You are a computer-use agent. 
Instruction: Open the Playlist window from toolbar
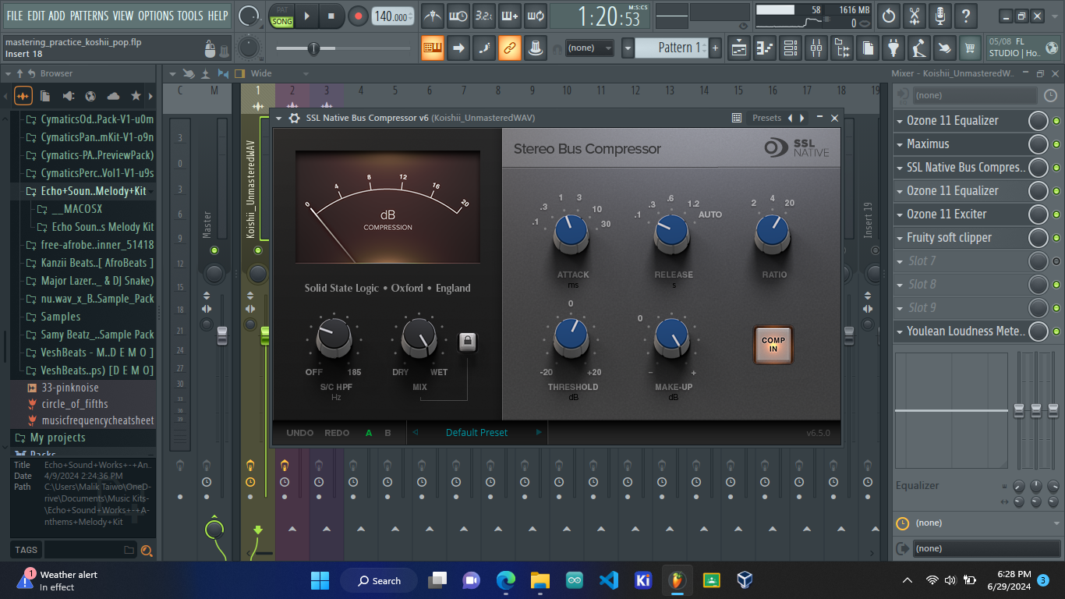pos(739,48)
